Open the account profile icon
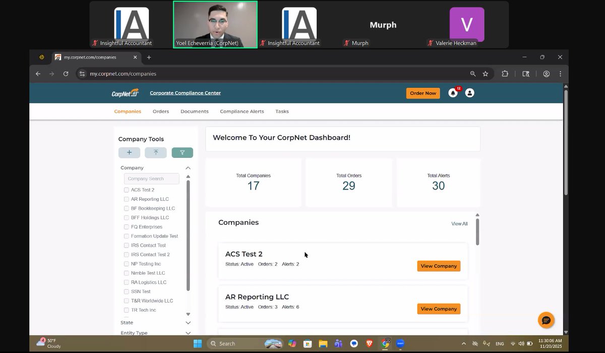605x353 pixels. (469, 93)
